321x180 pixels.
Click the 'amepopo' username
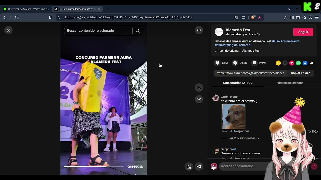pos(227,149)
